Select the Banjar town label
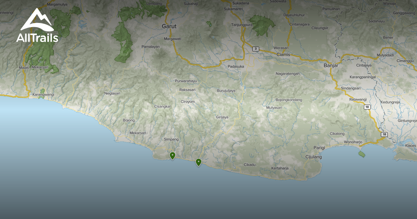 [330, 65]
